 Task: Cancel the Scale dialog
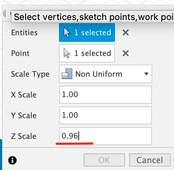[x=150, y=160]
